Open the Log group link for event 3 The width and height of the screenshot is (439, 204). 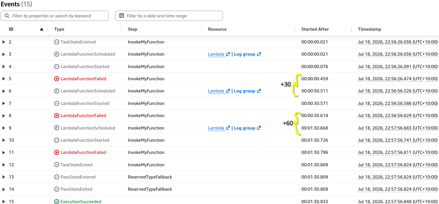pos(245,54)
